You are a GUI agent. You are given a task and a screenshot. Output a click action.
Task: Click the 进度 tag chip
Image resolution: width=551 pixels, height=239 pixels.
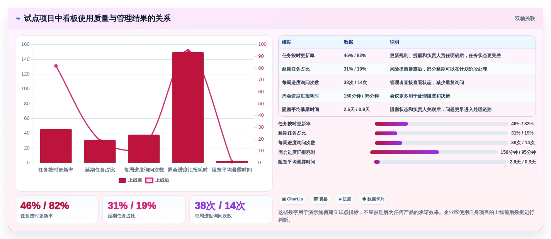tap(345, 199)
